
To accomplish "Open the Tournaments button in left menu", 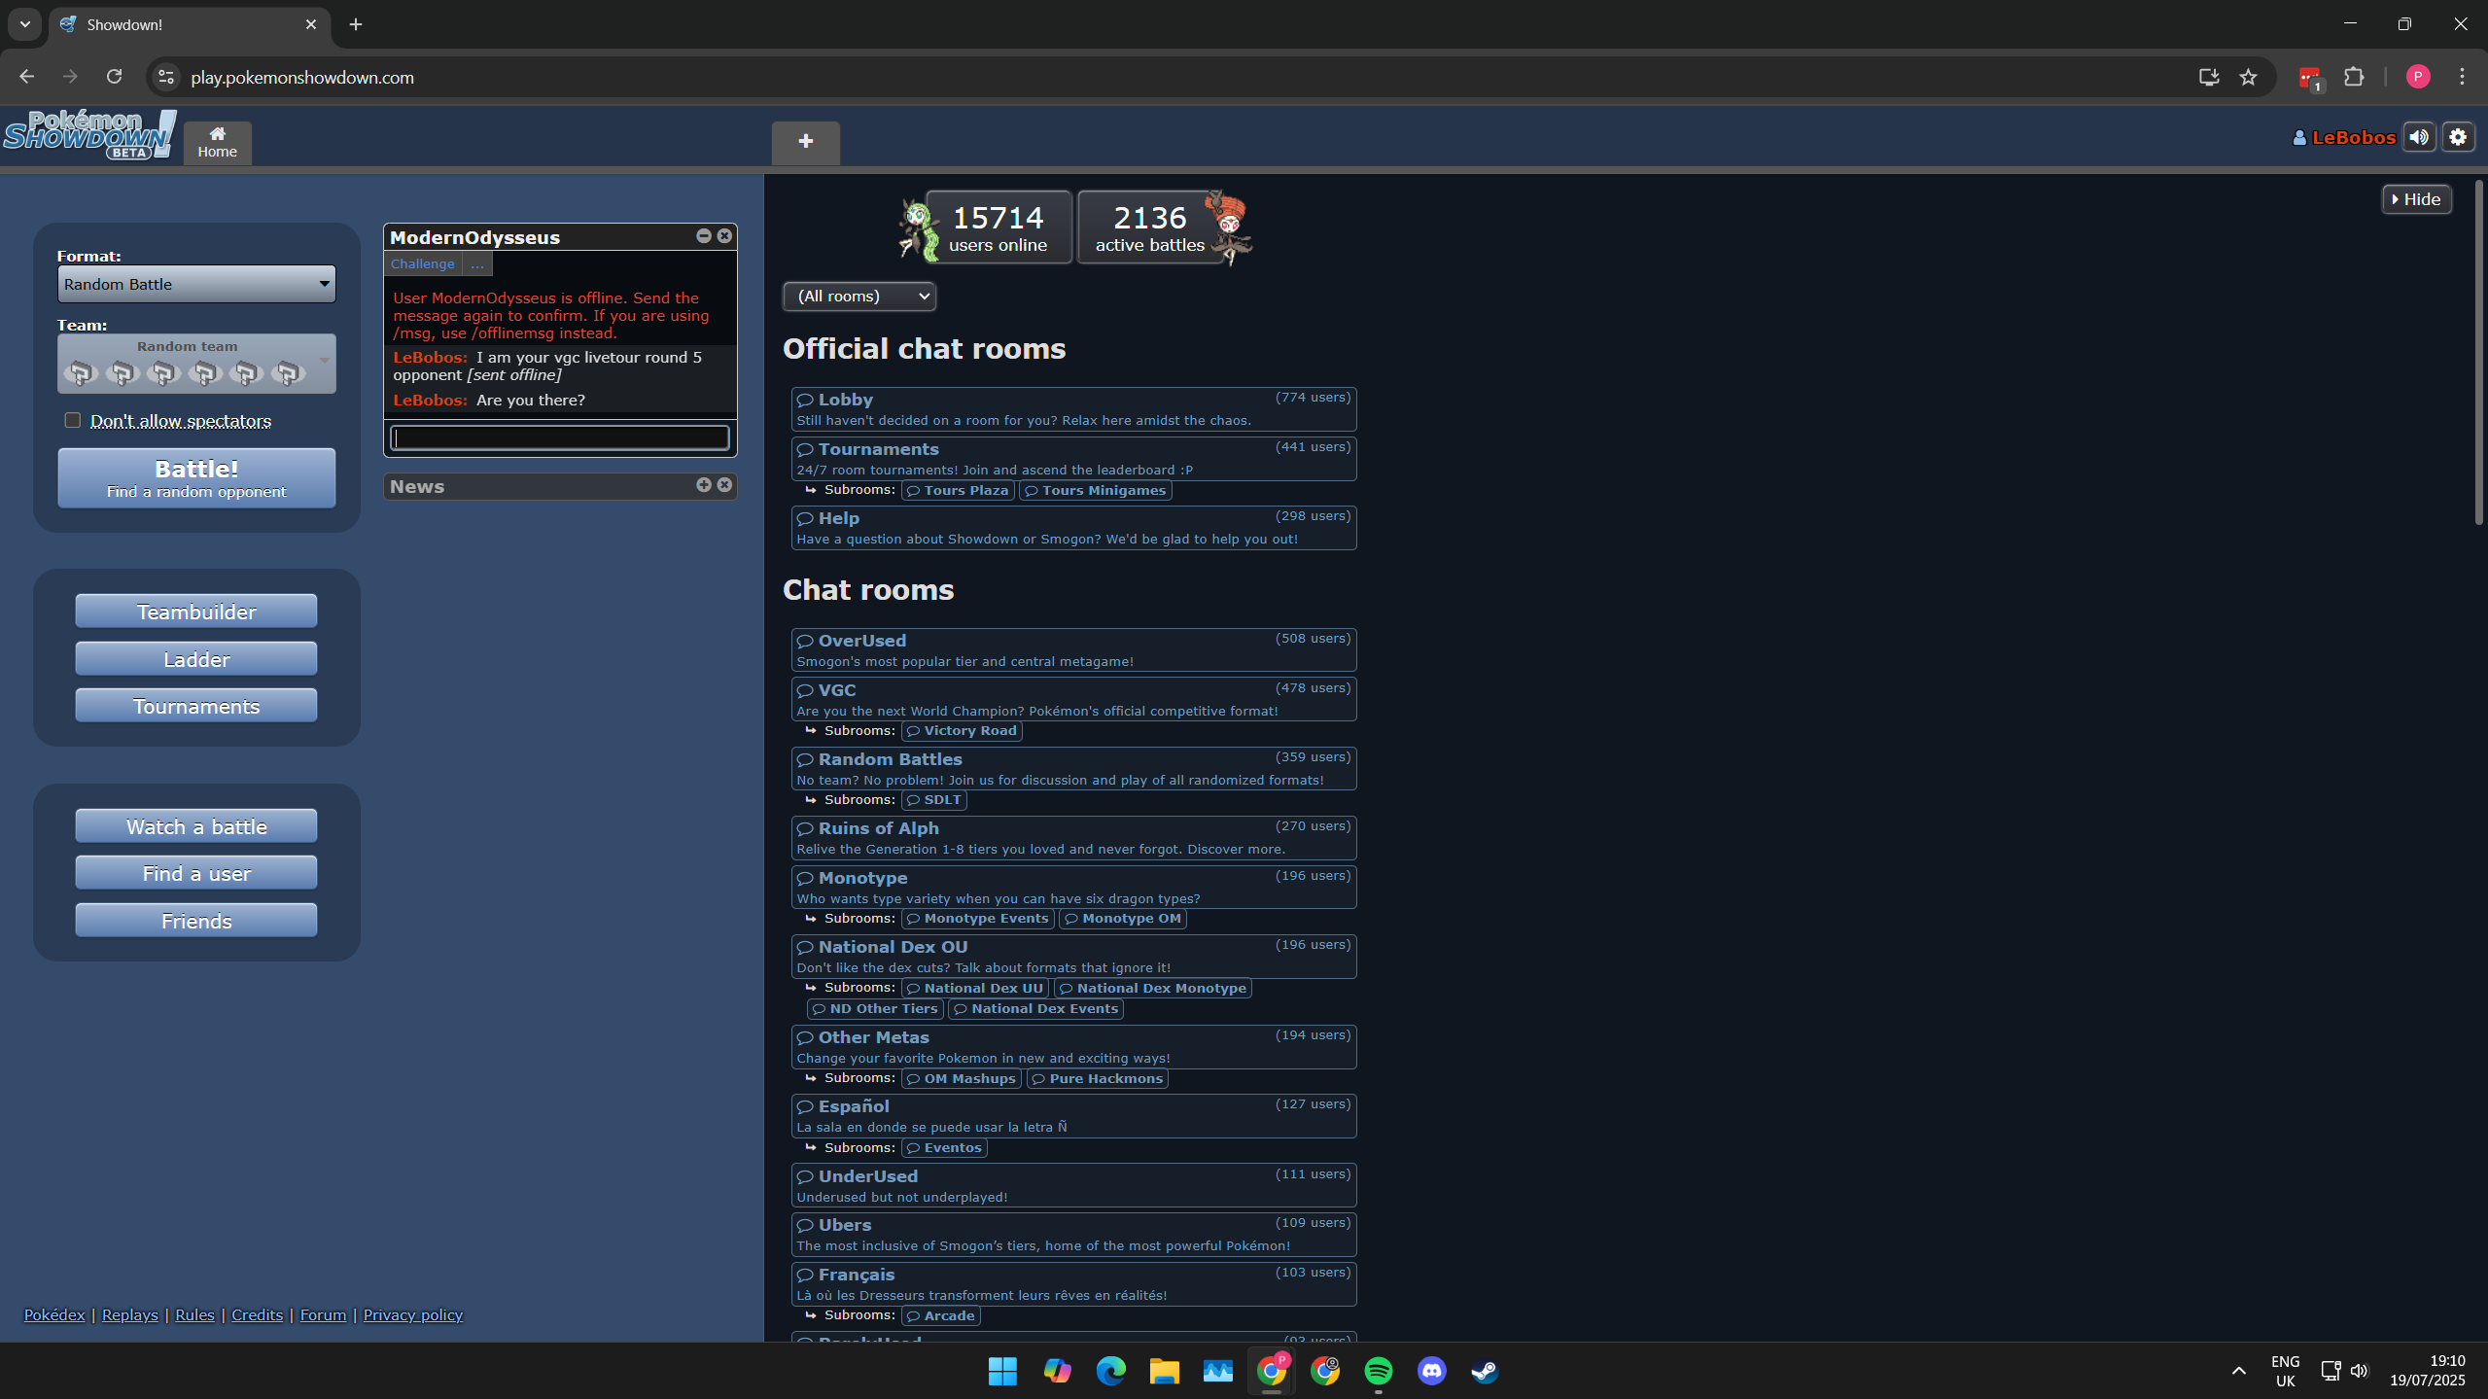I will click(196, 706).
